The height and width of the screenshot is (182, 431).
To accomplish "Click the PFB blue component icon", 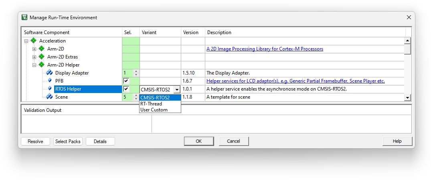I will [50, 81].
